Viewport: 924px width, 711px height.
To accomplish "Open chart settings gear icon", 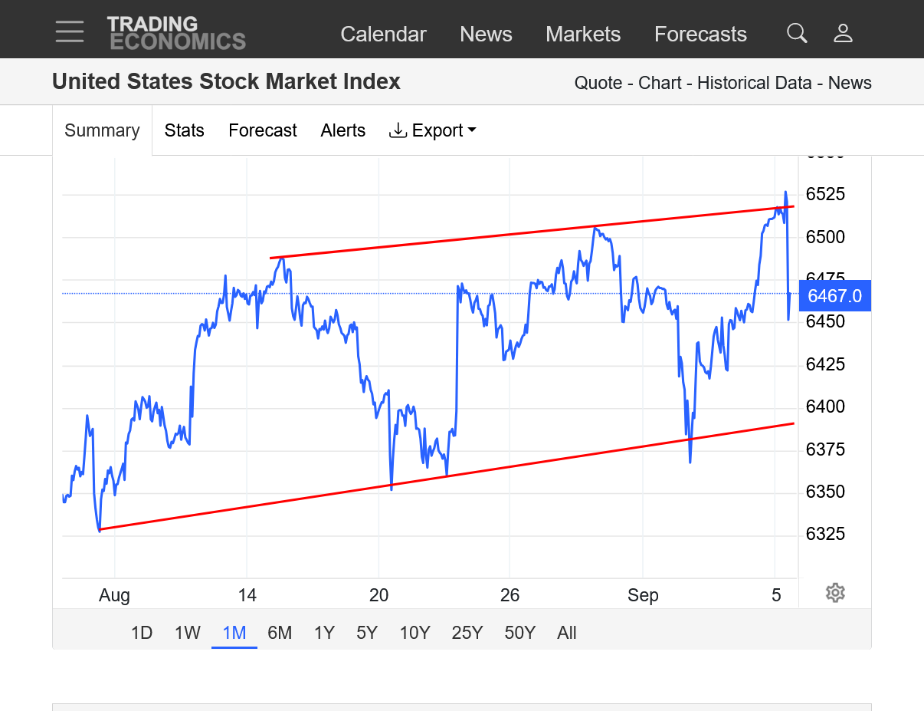I will [835, 593].
